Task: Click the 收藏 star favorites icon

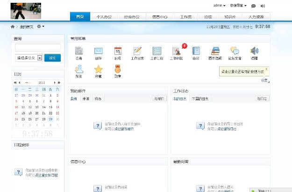Action: [x=98, y=70]
